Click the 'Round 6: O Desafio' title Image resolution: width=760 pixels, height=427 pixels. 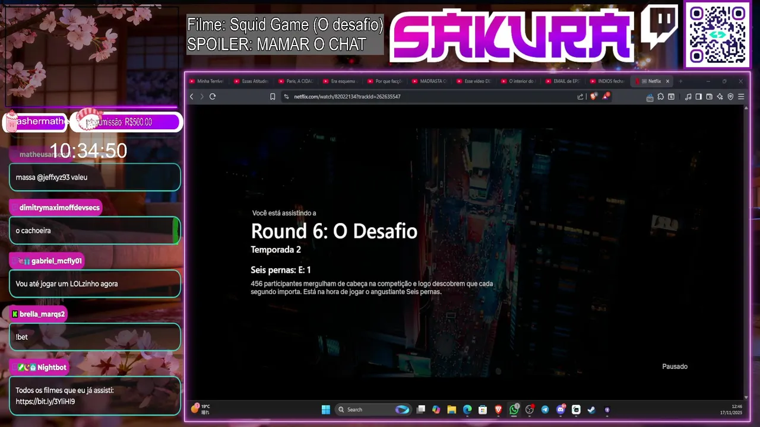pos(334,231)
